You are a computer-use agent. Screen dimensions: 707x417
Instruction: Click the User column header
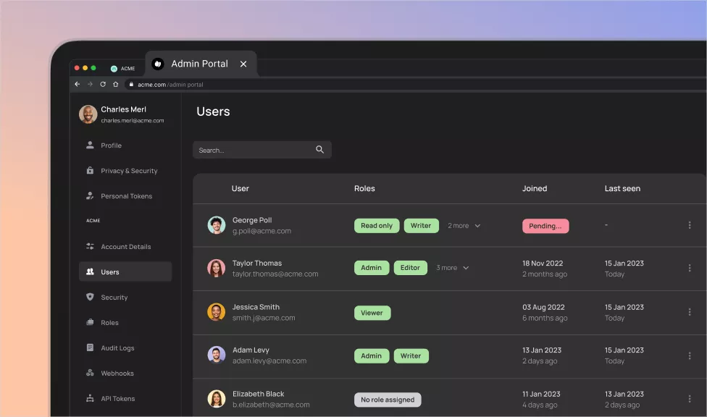point(240,188)
